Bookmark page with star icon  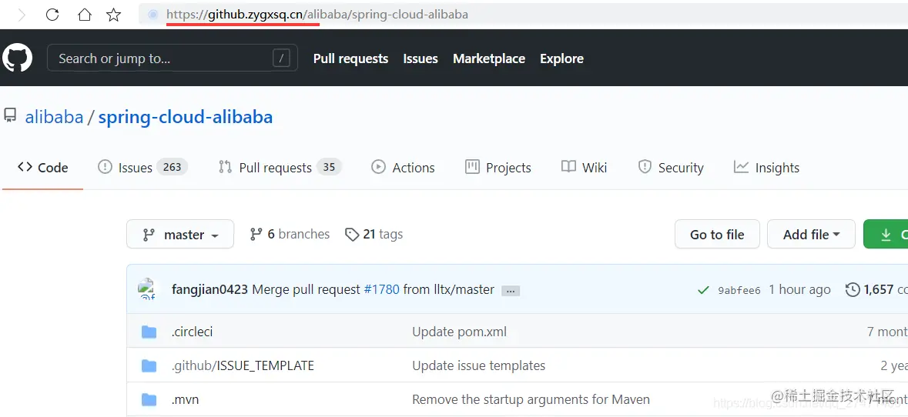pos(113,15)
